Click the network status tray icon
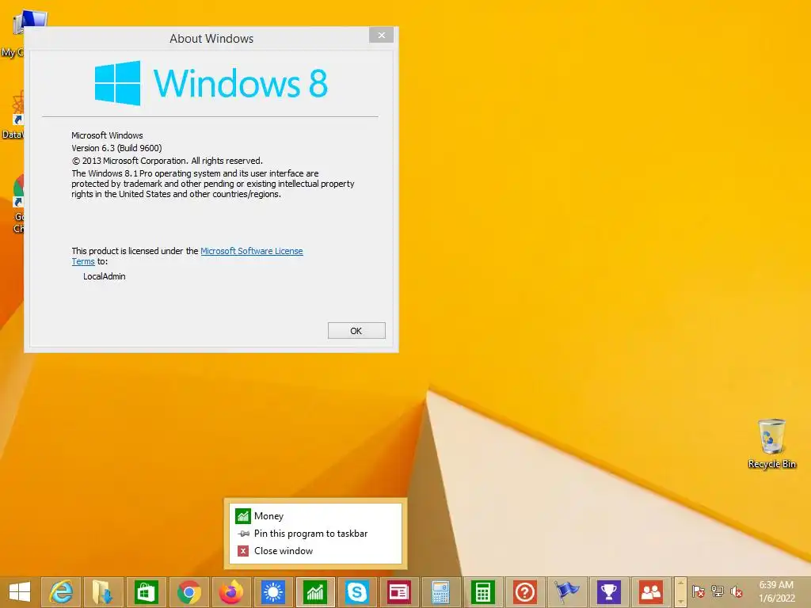The height and width of the screenshot is (608, 811). pyautogui.click(x=718, y=591)
